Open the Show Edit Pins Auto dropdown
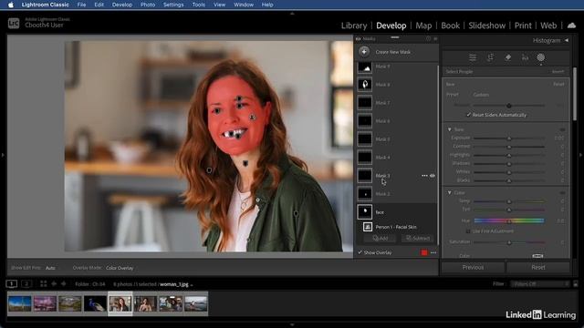 (x=50, y=268)
